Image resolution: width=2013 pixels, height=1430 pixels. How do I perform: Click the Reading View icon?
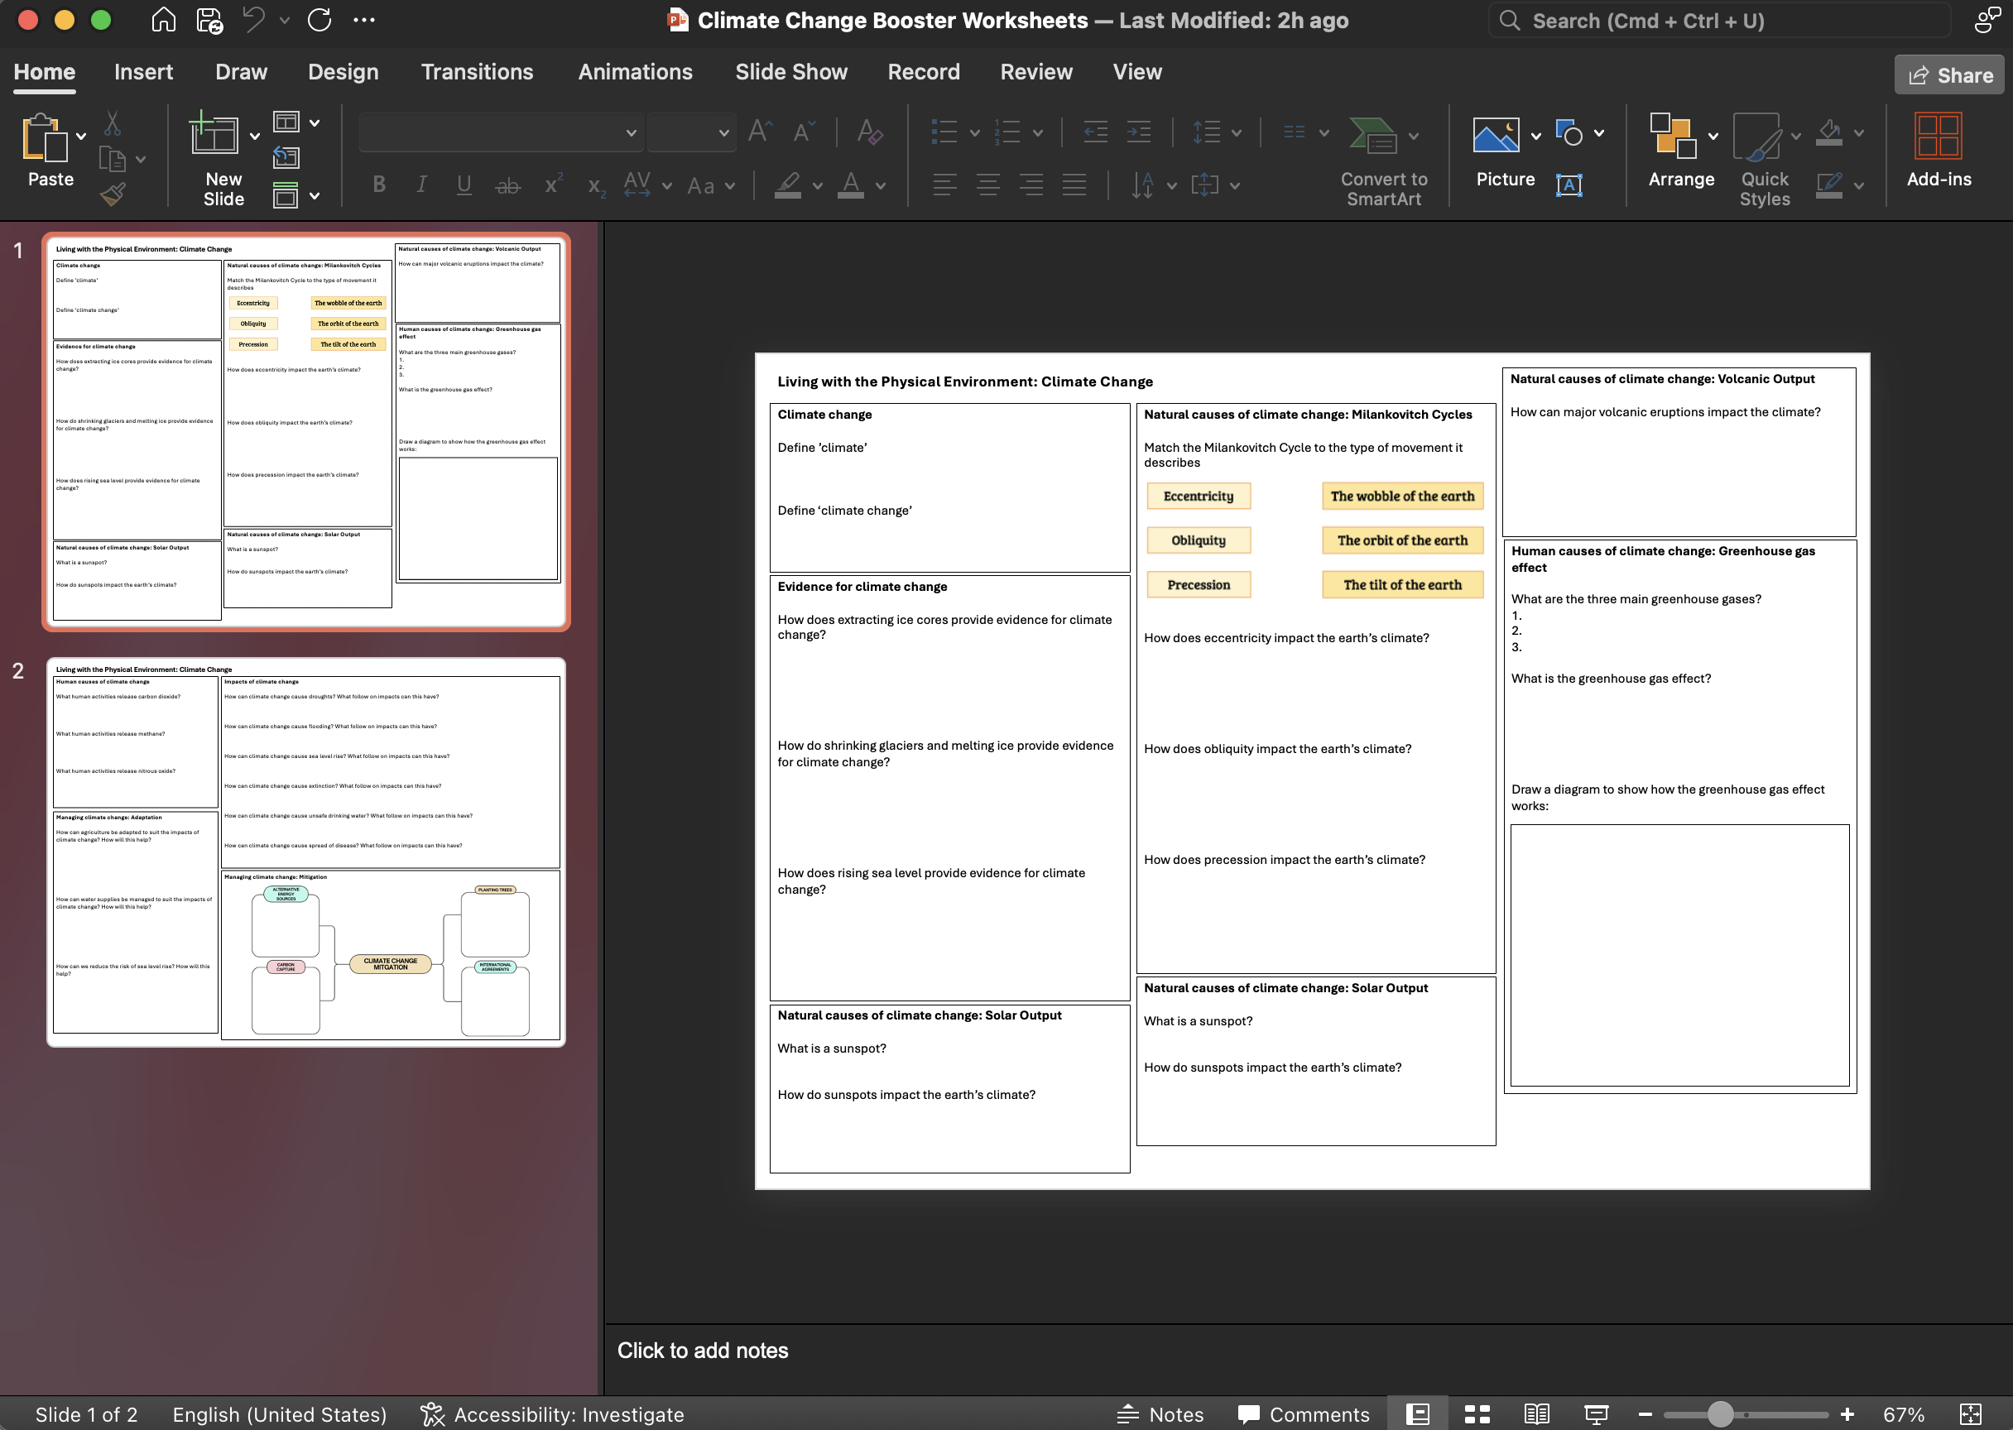click(x=1536, y=1414)
